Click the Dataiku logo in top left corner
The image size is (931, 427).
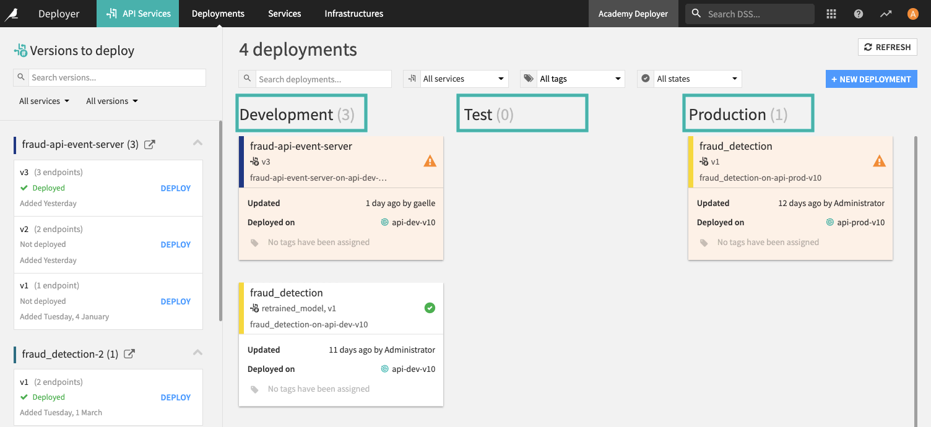(x=12, y=13)
